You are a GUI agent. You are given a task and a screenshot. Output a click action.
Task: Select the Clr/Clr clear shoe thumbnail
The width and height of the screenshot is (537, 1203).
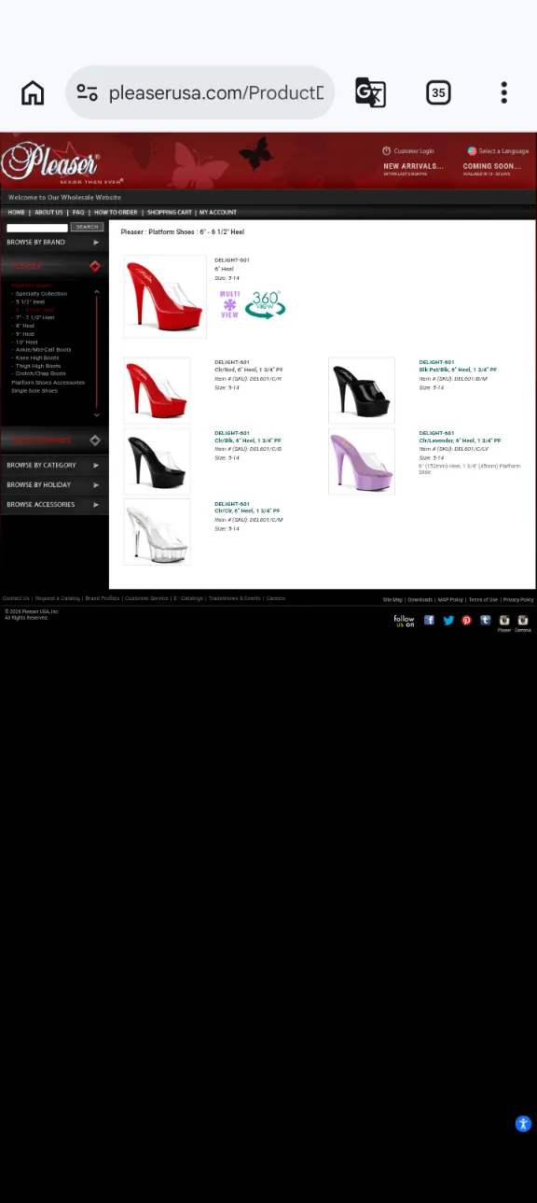(x=157, y=532)
